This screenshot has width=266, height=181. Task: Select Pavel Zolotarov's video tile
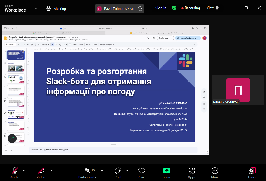pyautogui.click(x=238, y=90)
